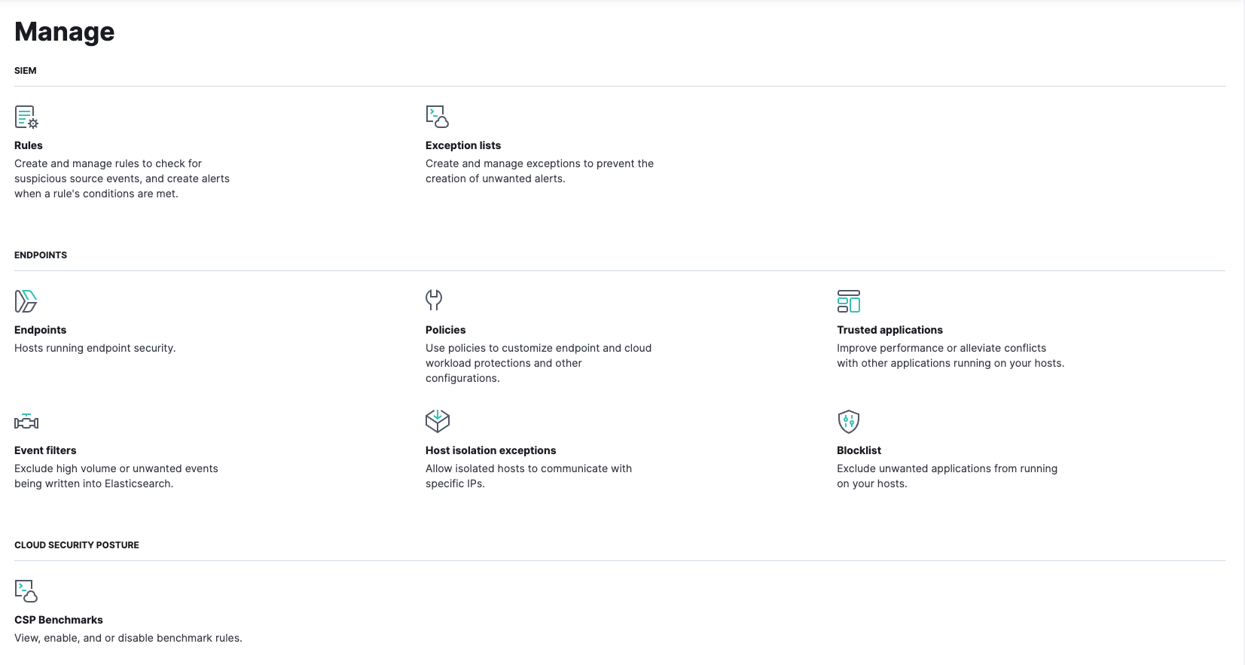This screenshot has width=1245, height=665.
Task: Open the Blocklist page
Action: 859,450
